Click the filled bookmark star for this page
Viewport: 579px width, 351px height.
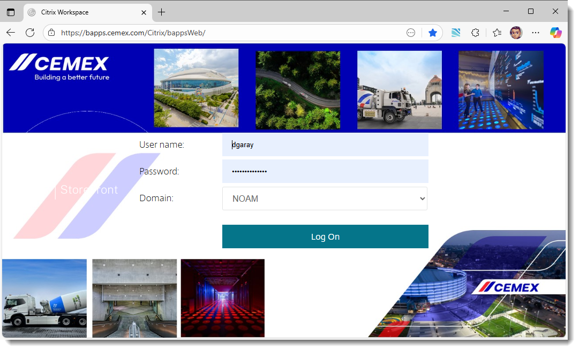[x=432, y=32]
